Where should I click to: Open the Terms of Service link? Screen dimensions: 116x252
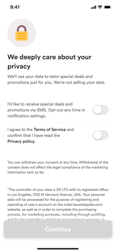pos(50,129)
